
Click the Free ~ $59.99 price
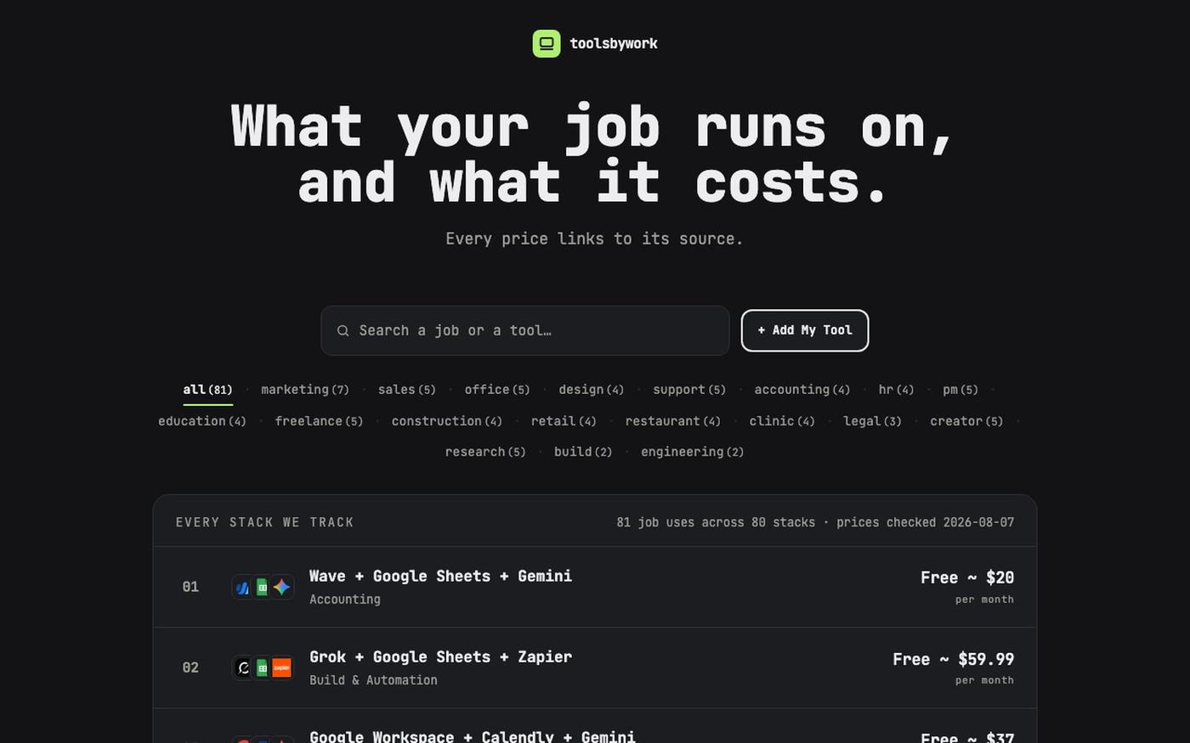coord(954,659)
